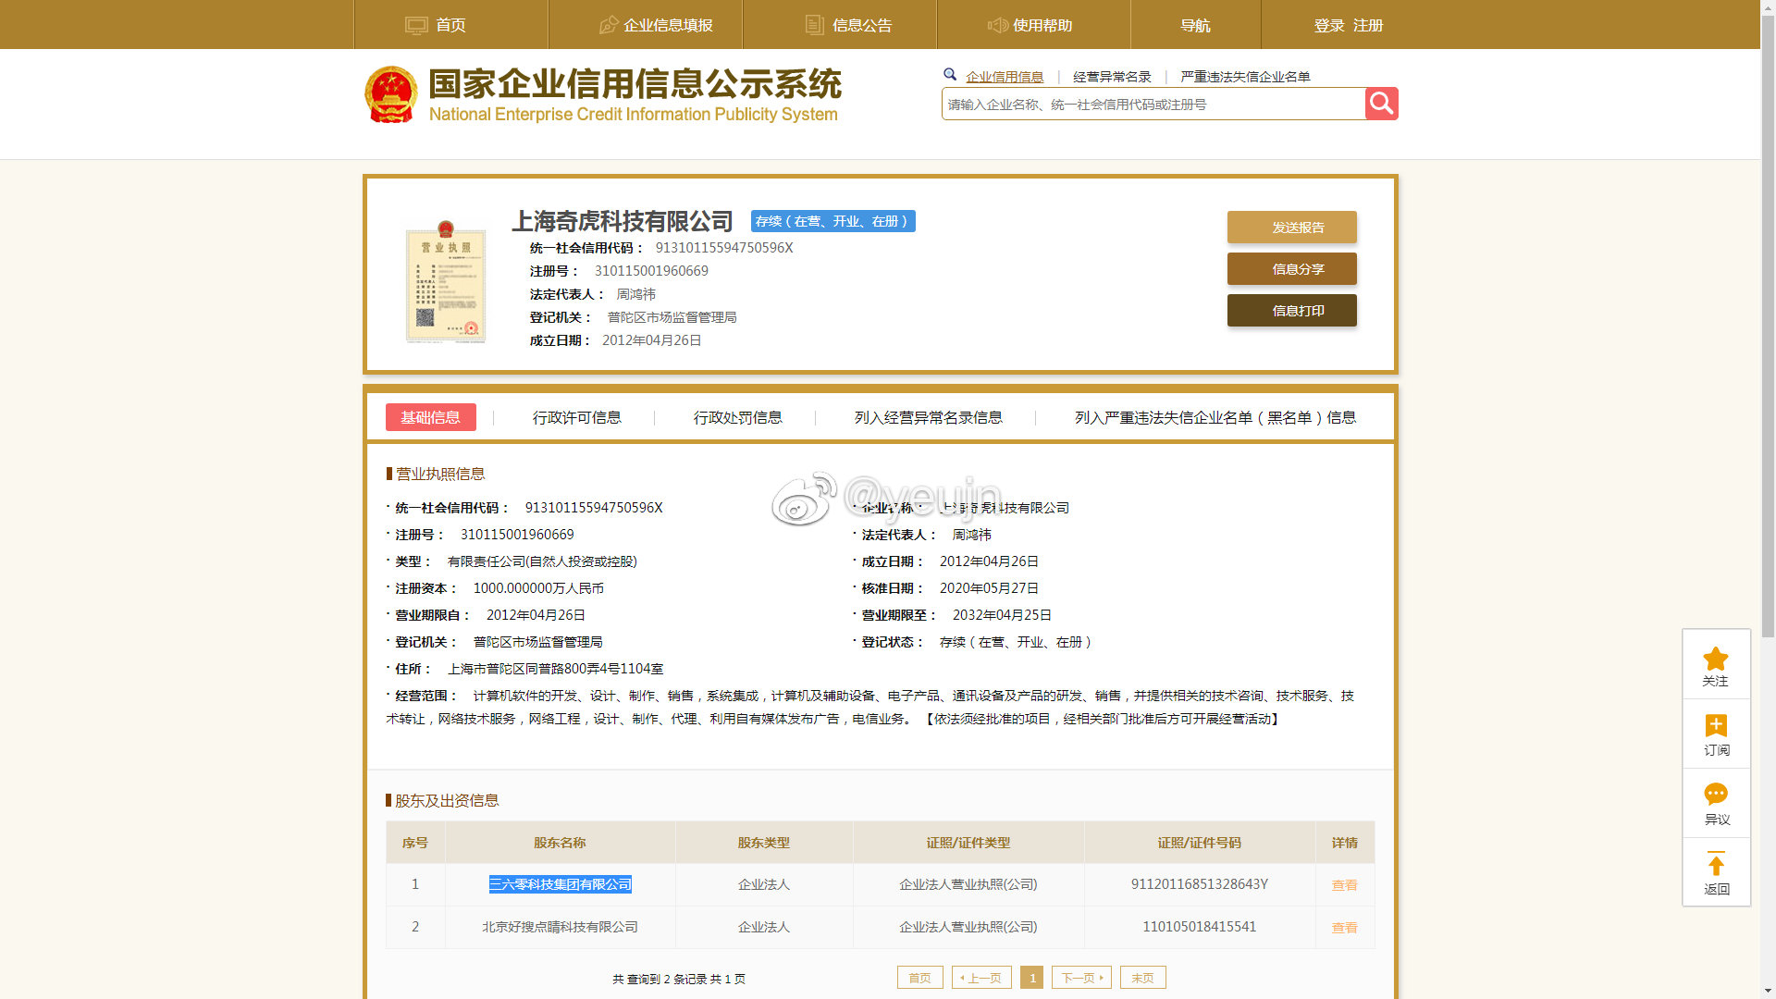
Task: Click certificate number 91120116851328643Y
Action: click(1200, 884)
